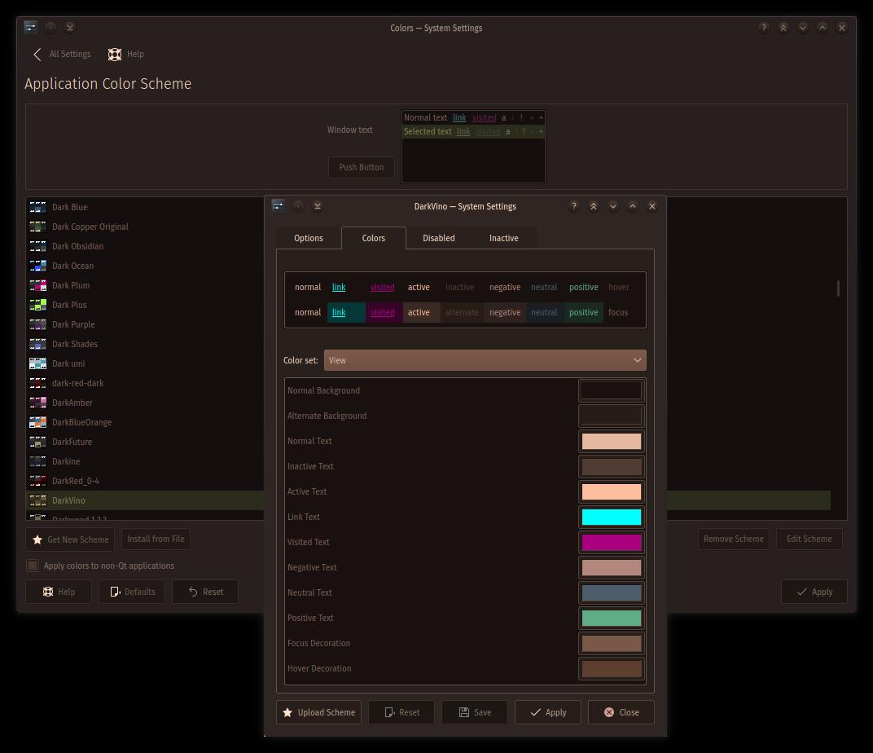Viewport: 873px width, 753px height.
Task: Click the Dark Copper Original scheme icon
Action: (37, 227)
